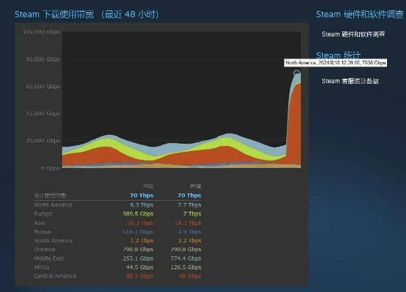Select the Africa row label
Image resolution: width=406 pixels, height=292 pixels.
(x=41, y=267)
